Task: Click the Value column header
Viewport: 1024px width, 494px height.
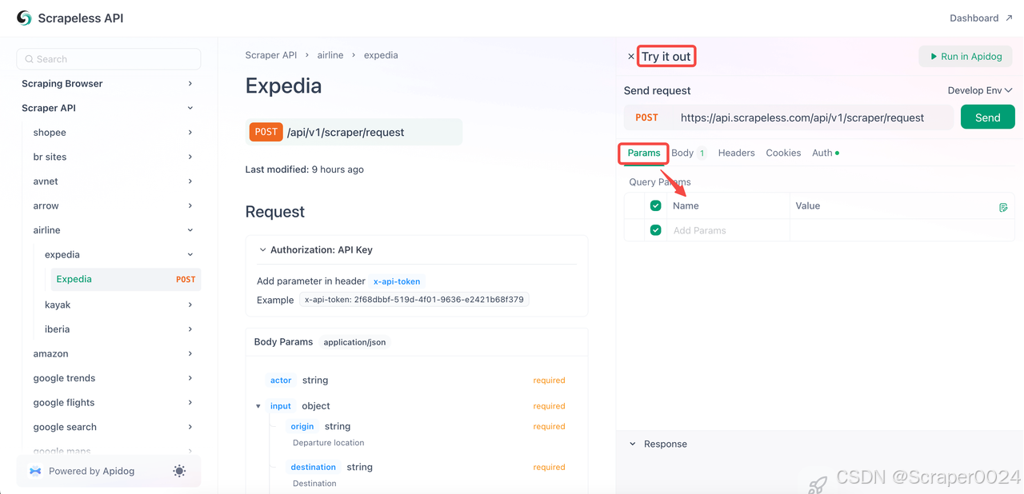Action: 808,205
